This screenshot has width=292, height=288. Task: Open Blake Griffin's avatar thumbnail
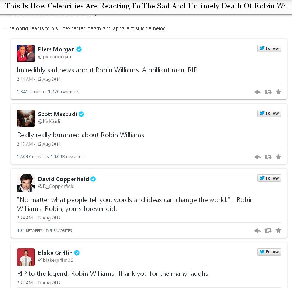tap(26, 257)
